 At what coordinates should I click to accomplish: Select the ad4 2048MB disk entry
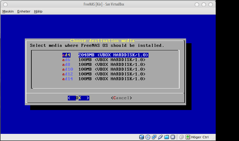tap(105, 55)
